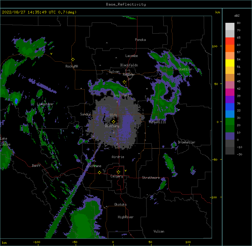The height and width of the screenshot is (246, 252).
Task: Click the Calgary city label
Action: (x=117, y=176)
